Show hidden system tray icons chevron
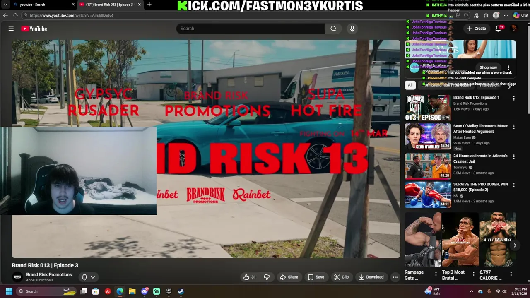This screenshot has height=298, width=530. click(x=471, y=291)
